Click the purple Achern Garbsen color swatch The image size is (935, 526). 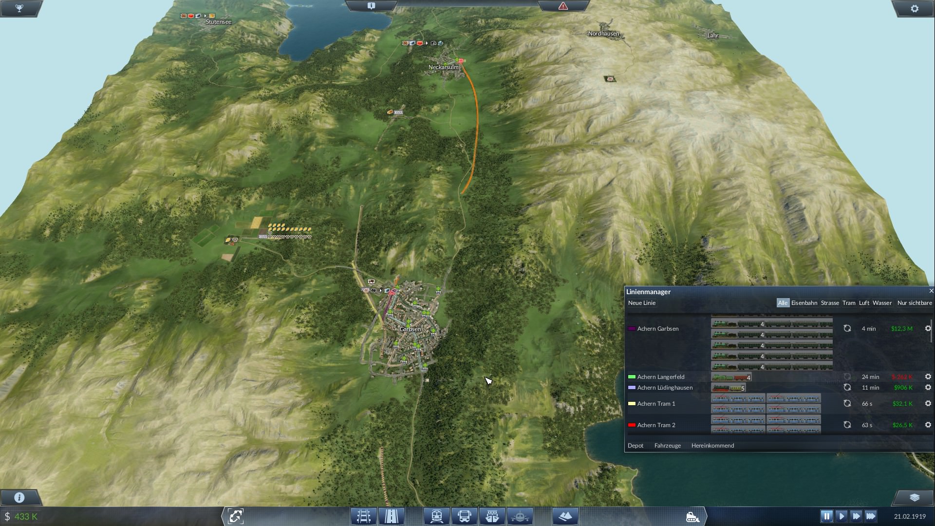coord(632,329)
